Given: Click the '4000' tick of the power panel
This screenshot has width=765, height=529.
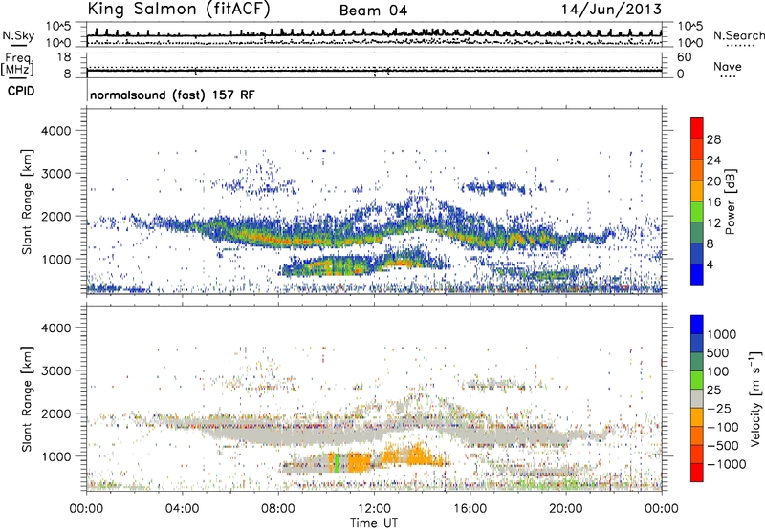Looking at the screenshot, I should [56, 131].
